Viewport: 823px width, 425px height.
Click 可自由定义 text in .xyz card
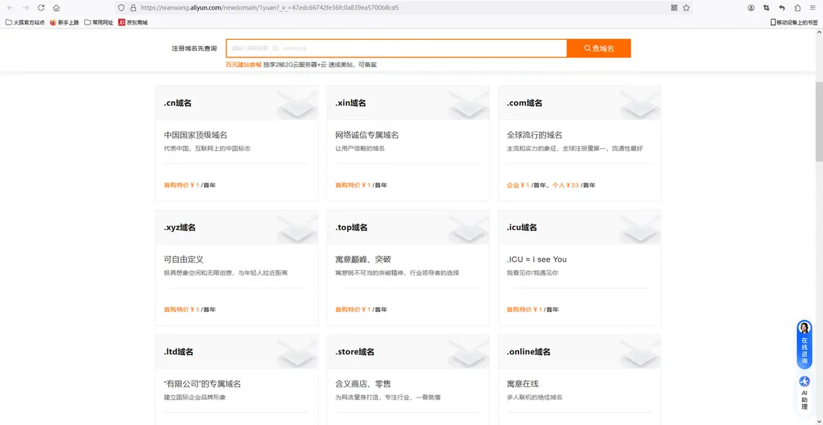(184, 260)
